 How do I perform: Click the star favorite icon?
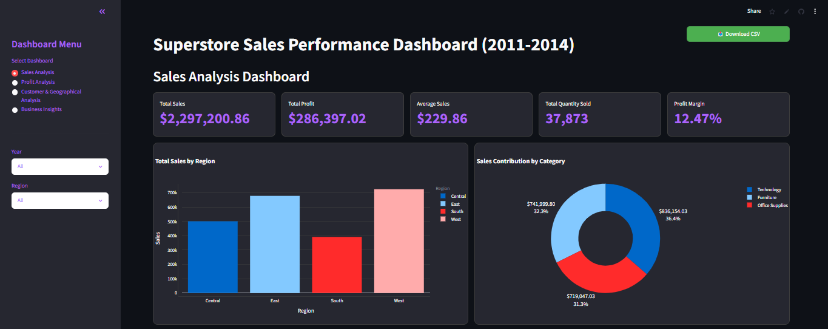pos(772,12)
